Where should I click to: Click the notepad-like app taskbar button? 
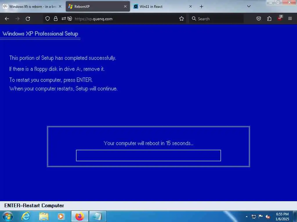97,216
